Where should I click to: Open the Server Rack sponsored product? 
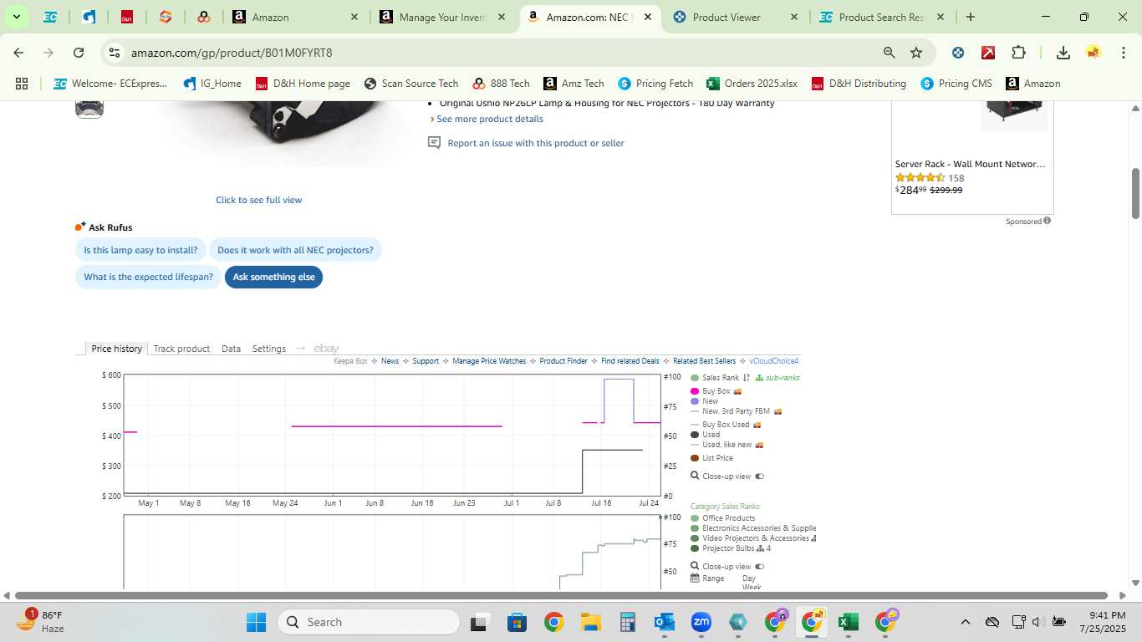(971, 164)
